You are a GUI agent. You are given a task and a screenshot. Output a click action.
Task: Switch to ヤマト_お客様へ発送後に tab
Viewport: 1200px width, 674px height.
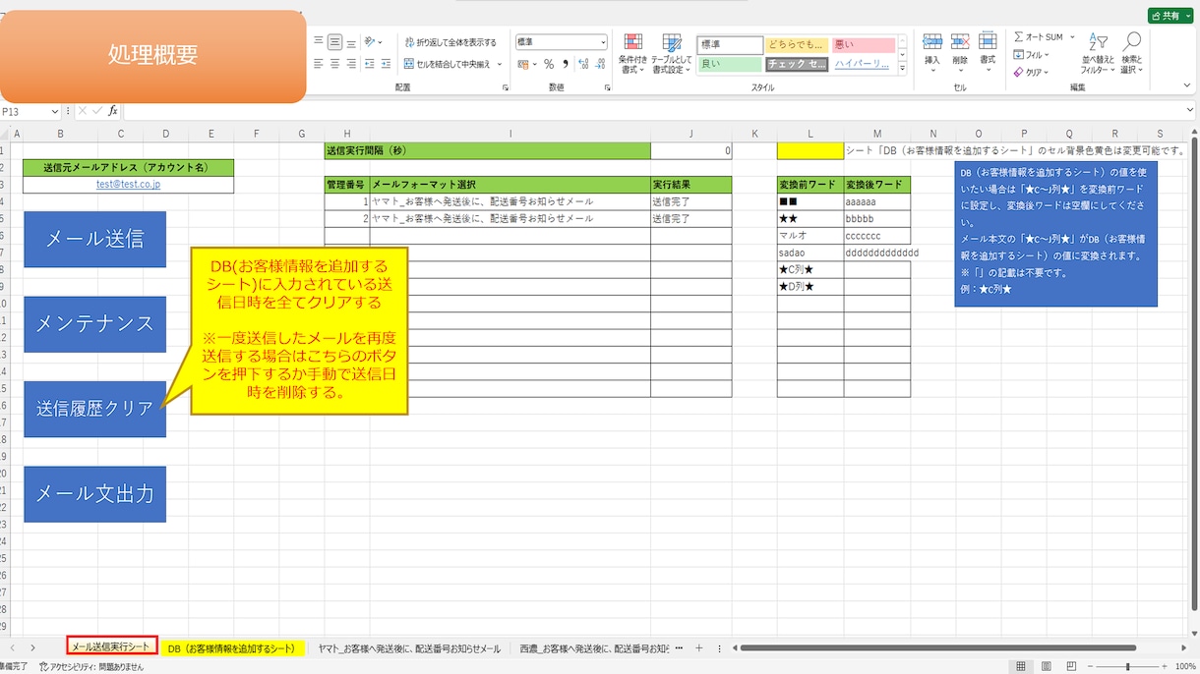click(409, 649)
